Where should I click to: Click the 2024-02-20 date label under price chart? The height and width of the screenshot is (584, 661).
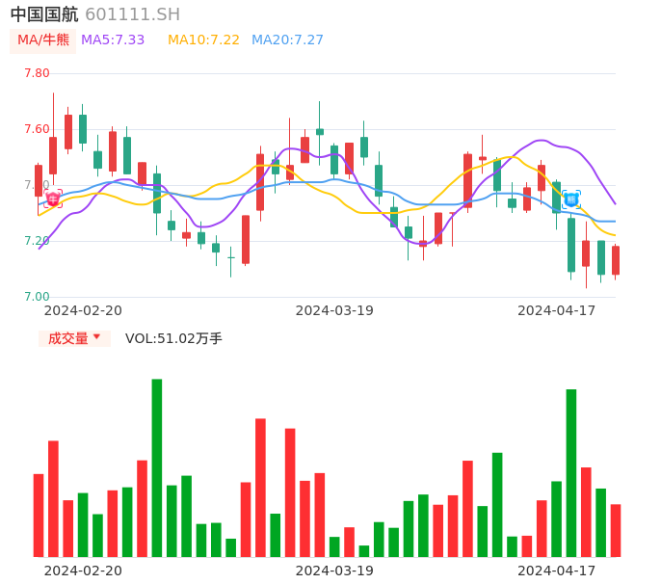pyautogui.click(x=83, y=310)
